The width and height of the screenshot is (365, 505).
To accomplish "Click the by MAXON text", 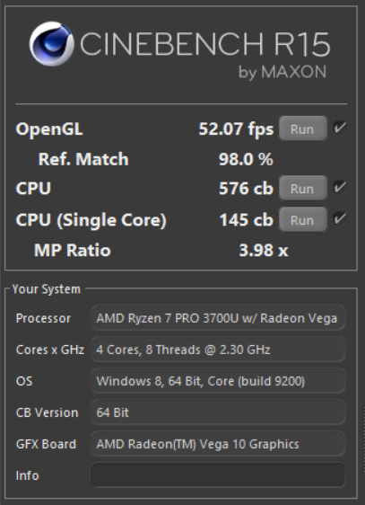I will (282, 72).
